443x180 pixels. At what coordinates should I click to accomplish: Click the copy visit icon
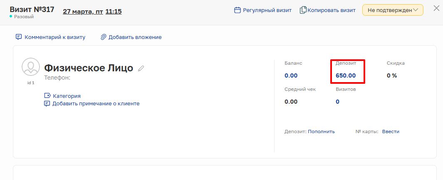pos(303,10)
